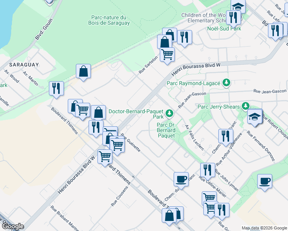Click the Rue Sartelon street label
288x231 pixels.
pyautogui.click(x=148, y=65)
